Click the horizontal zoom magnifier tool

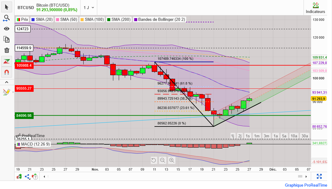click(7, 18)
